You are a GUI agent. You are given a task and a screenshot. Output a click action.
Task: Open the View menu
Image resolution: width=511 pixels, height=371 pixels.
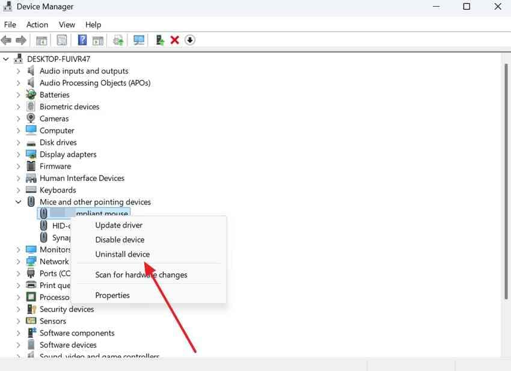(x=67, y=25)
